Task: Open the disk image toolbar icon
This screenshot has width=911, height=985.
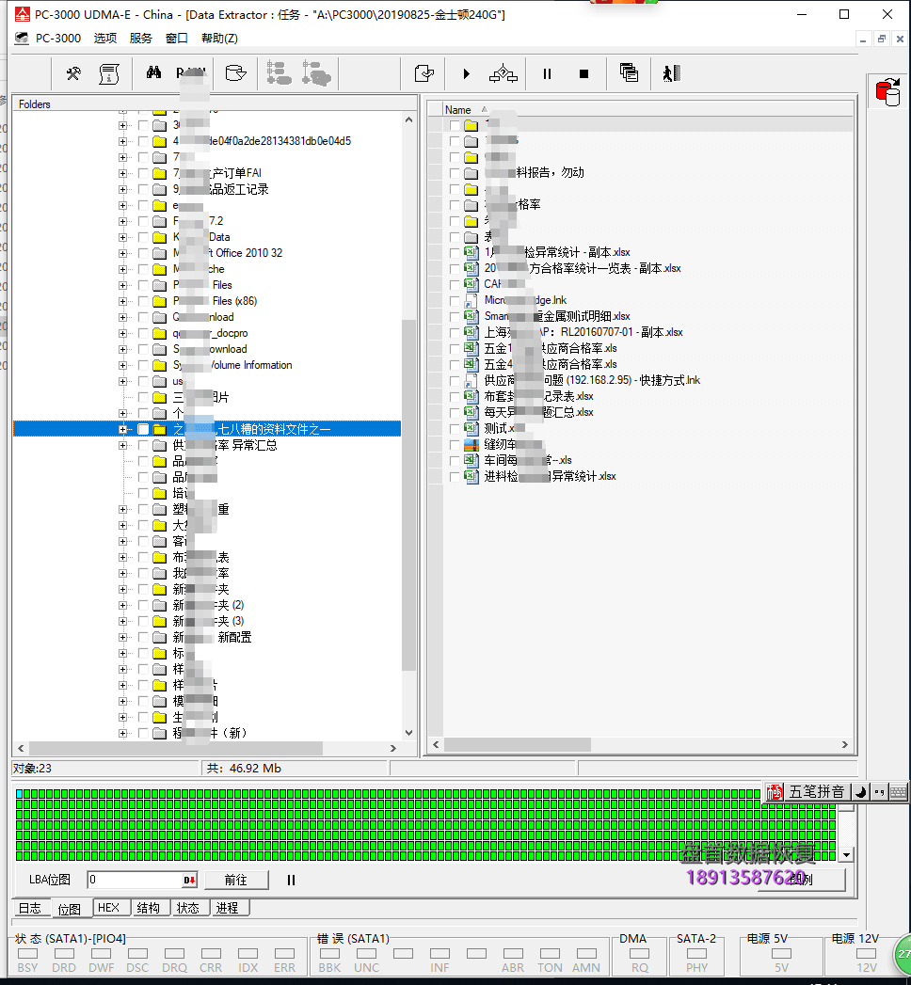Action: tap(235, 72)
